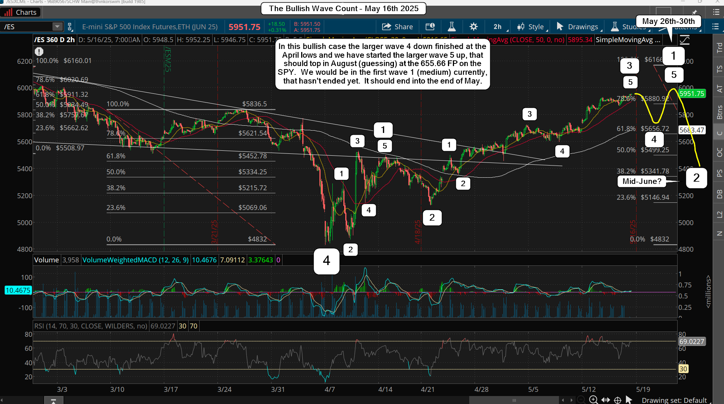
Task: Click the RSI overbought 70 value
Action: [x=194, y=326]
